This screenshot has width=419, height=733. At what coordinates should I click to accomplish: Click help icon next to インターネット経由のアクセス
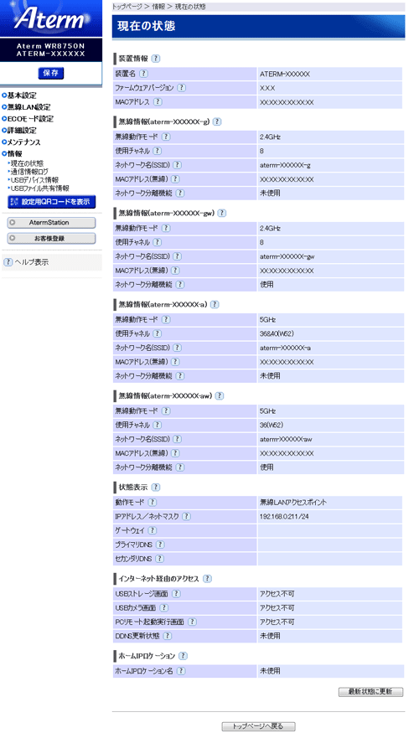pos(208,579)
